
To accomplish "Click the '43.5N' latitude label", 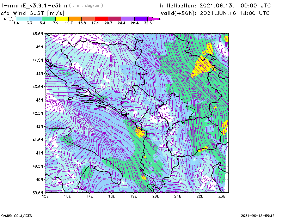I will click(38, 87).
